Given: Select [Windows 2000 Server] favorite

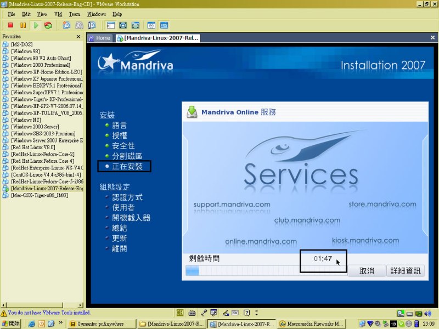Looking at the screenshot, I should coord(35,127).
